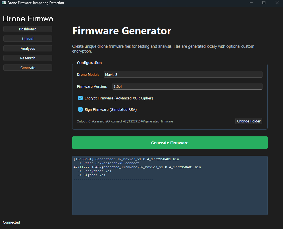The width and height of the screenshot is (283, 229).
Task: Click the Firmware Version field showing 1.0.4
Action: click(187, 86)
